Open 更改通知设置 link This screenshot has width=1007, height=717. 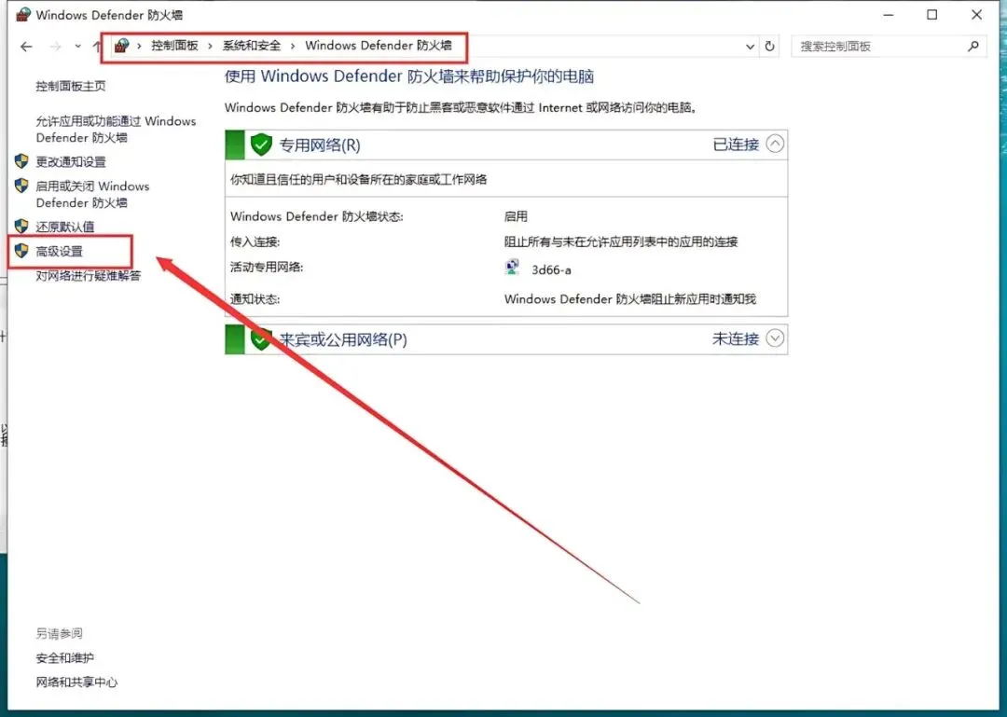[x=71, y=162]
